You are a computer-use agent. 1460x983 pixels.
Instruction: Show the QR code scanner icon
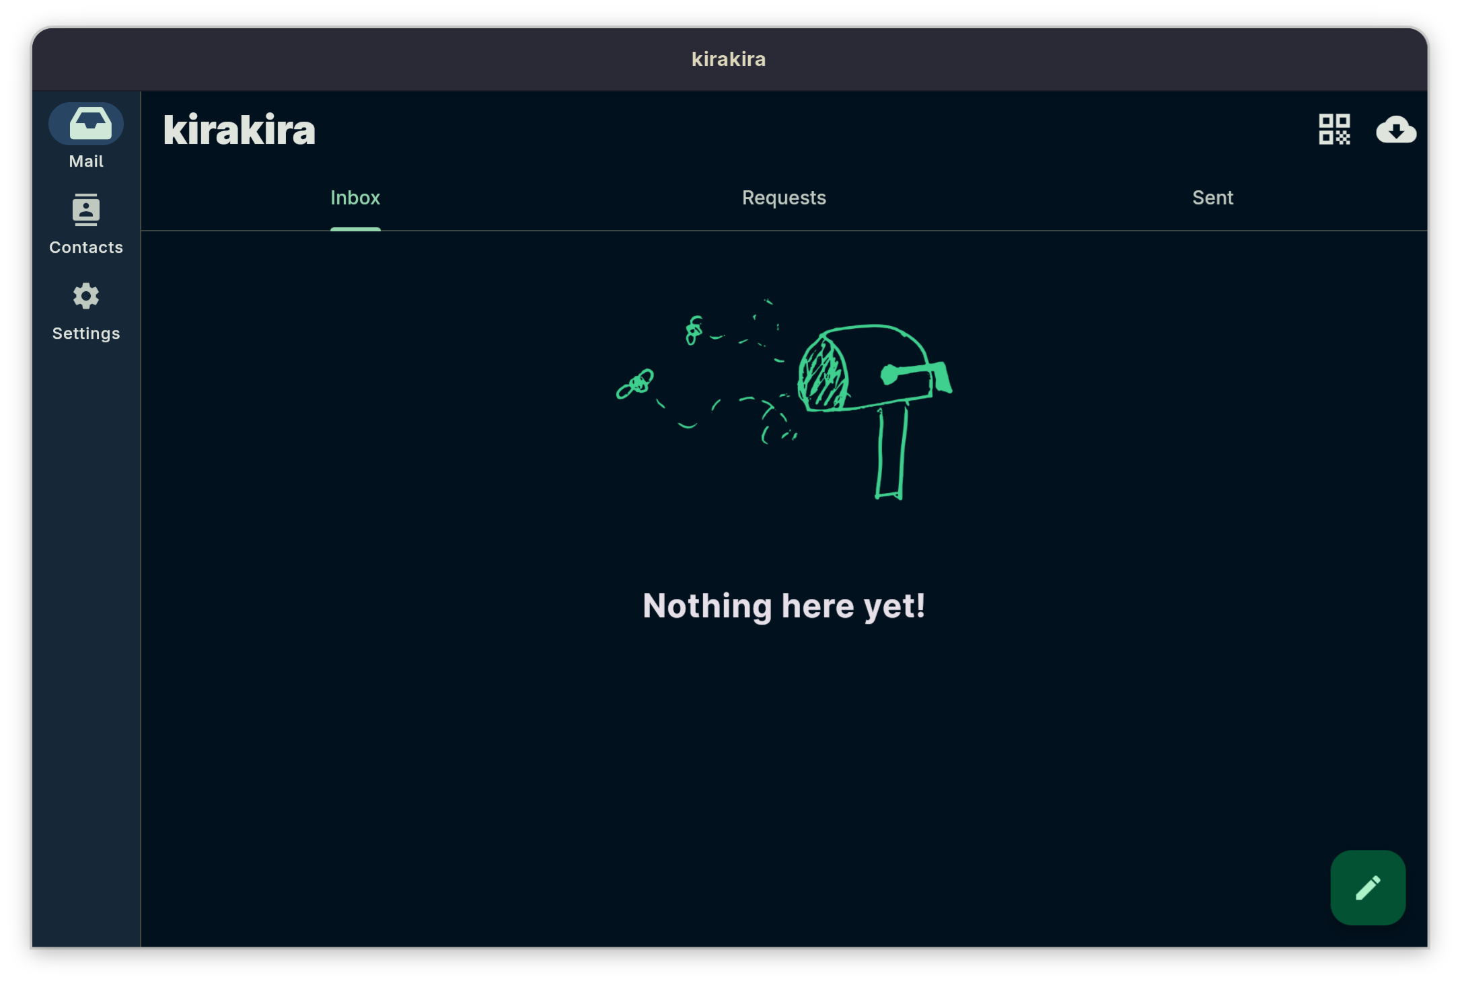pyautogui.click(x=1334, y=129)
